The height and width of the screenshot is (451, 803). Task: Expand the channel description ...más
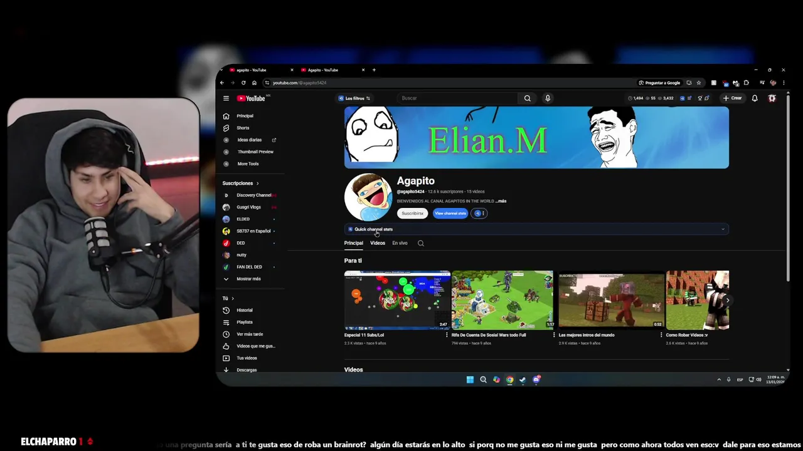[x=501, y=201]
